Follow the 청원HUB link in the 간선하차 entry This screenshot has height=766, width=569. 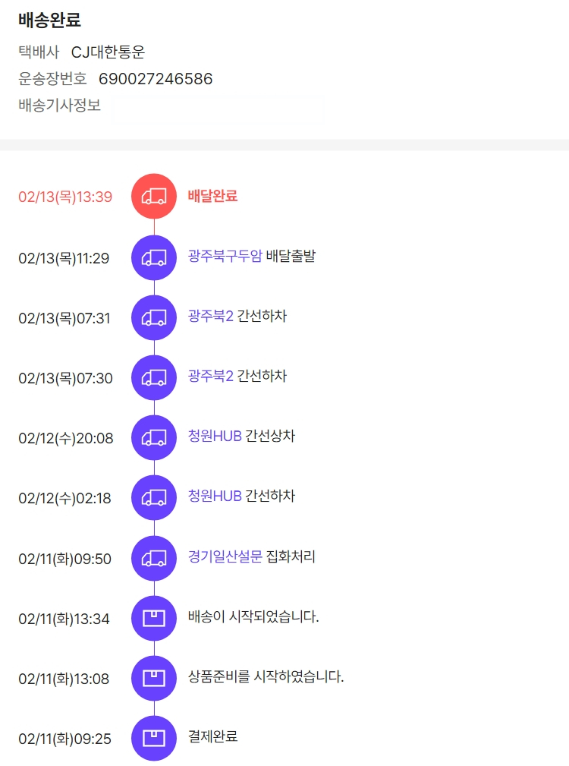click(215, 496)
